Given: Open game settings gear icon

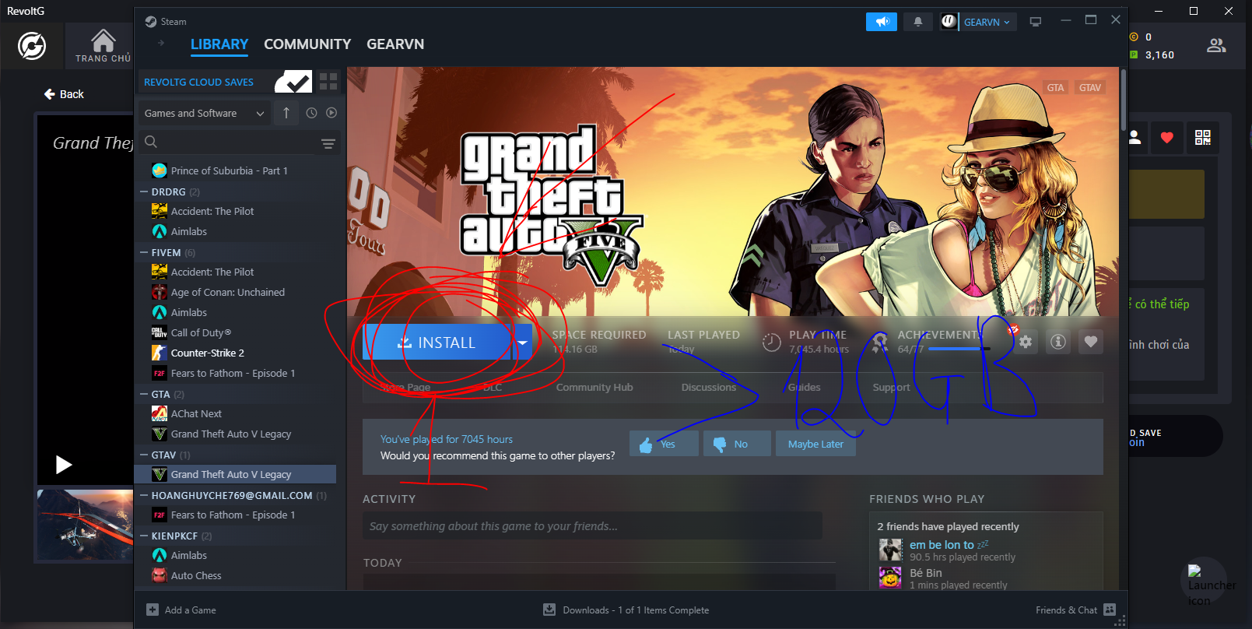Looking at the screenshot, I should tap(1026, 342).
